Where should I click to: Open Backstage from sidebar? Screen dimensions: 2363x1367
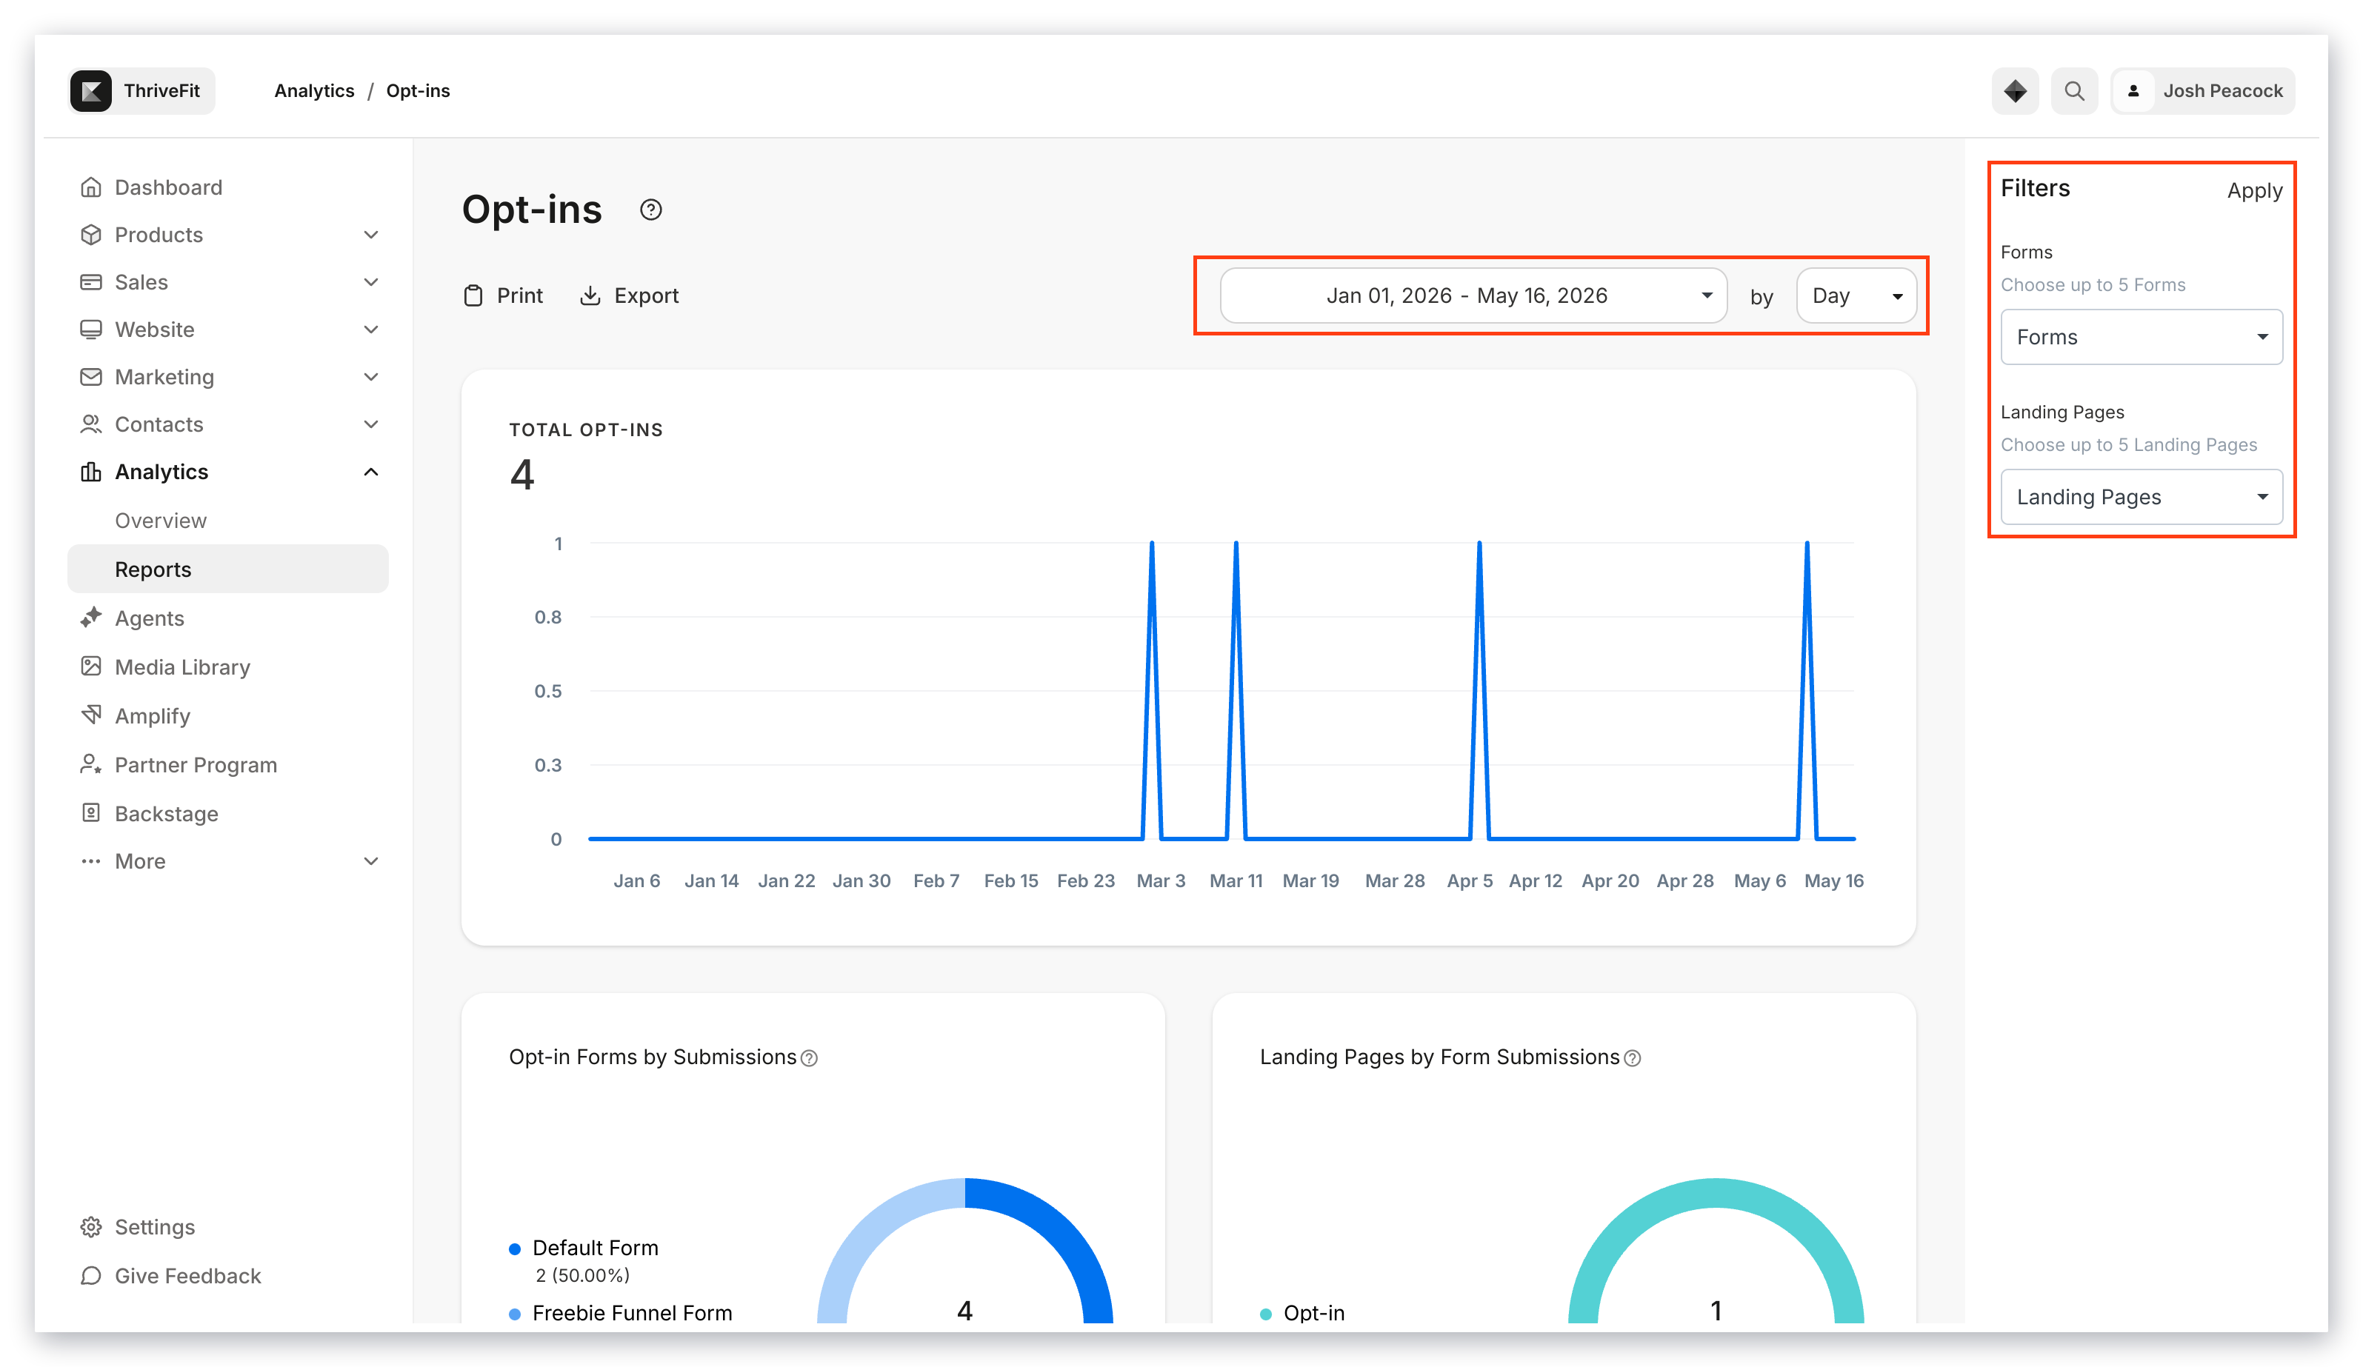166,813
